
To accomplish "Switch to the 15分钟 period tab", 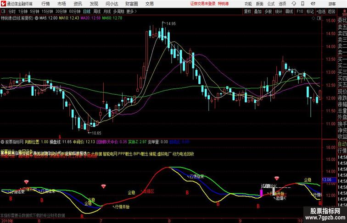I will 47,11.
